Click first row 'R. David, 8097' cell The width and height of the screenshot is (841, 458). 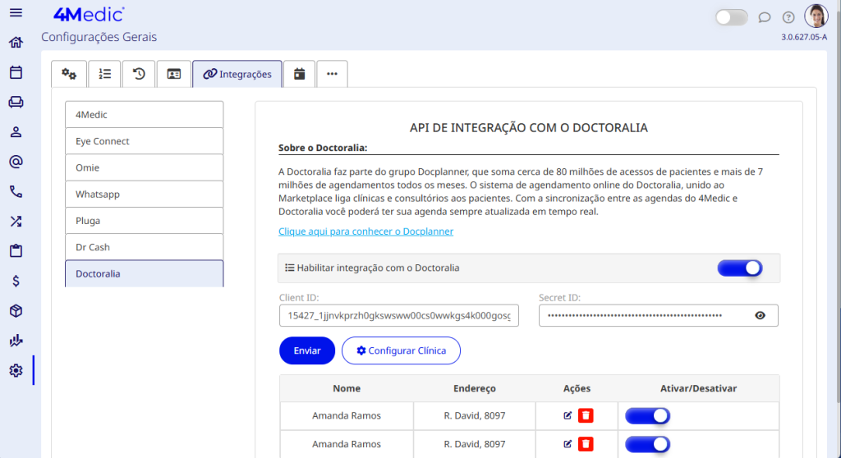(475, 415)
